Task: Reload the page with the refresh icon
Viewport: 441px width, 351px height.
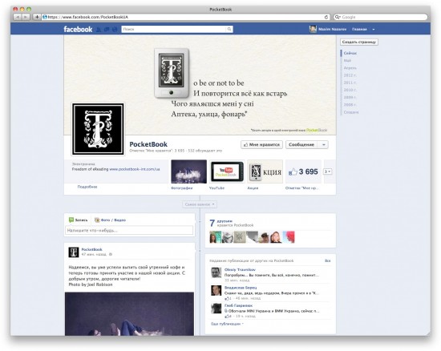Action: point(326,17)
